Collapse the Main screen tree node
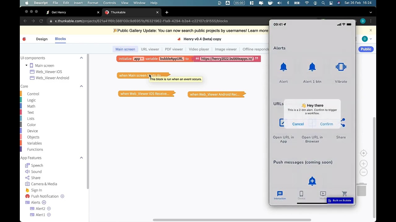396x222 pixels. click(x=26, y=65)
